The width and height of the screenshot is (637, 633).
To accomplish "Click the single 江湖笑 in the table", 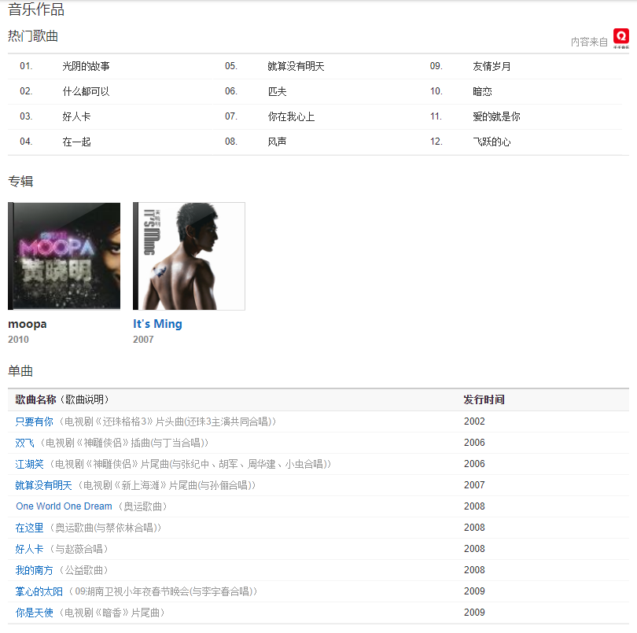I will [x=30, y=464].
